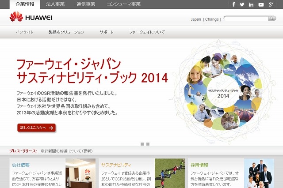Click the Sustainability Book 2014 banner graphic
283x188 pixels.
click(223, 92)
